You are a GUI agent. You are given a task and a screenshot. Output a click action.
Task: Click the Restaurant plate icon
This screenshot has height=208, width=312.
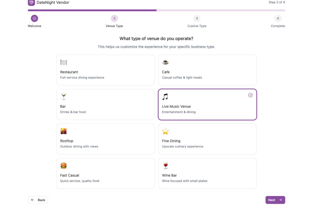[64, 62]
